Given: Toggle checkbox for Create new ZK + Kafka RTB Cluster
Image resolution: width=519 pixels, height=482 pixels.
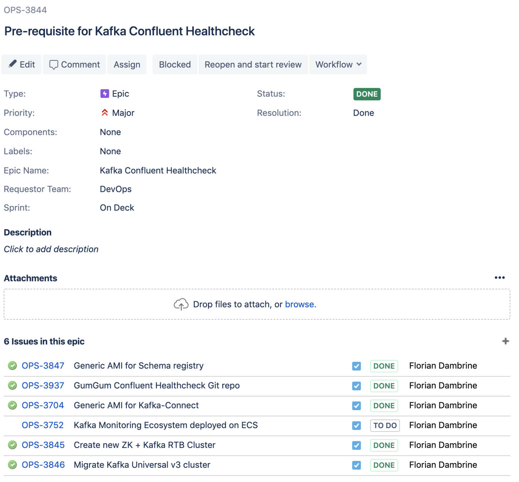Looking at the screenshot, I should [x=356, y=445].
